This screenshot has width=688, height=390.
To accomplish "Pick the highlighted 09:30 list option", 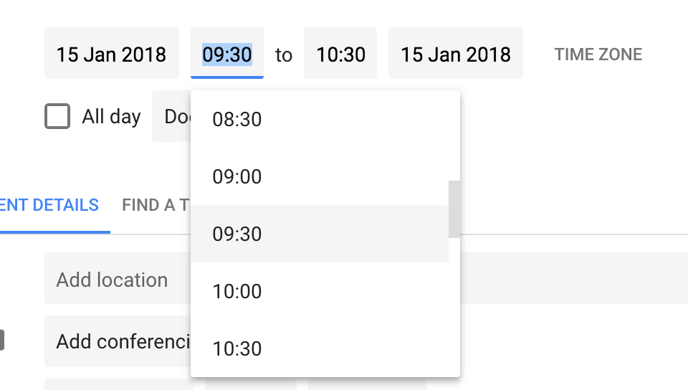I will click(237, 234).
